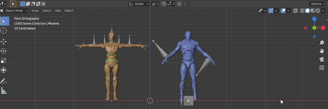Toggle the orthographic/perspective grid icon
The image size is (328, 109).
click(x=322, y=68)
